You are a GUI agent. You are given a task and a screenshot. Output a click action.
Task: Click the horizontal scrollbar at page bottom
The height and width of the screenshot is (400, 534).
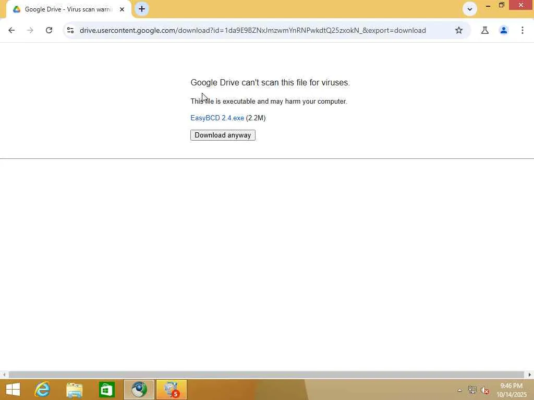(x=266, y=375)
